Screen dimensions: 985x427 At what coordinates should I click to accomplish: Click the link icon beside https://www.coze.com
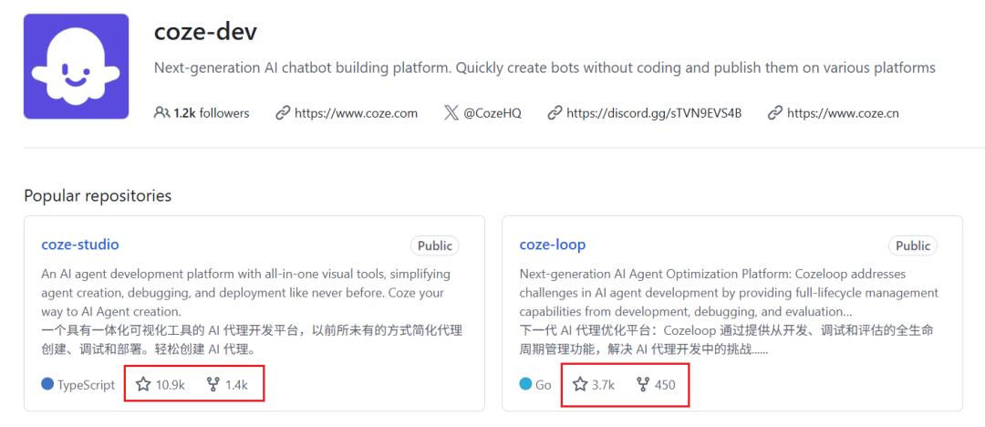(x=283, y=113)
